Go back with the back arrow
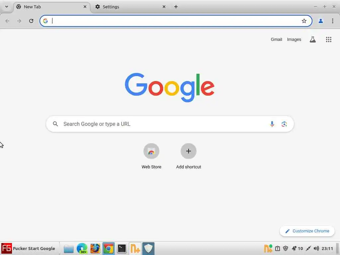The height and width of the screenshot is (255, 340). (x=7, y=21)
